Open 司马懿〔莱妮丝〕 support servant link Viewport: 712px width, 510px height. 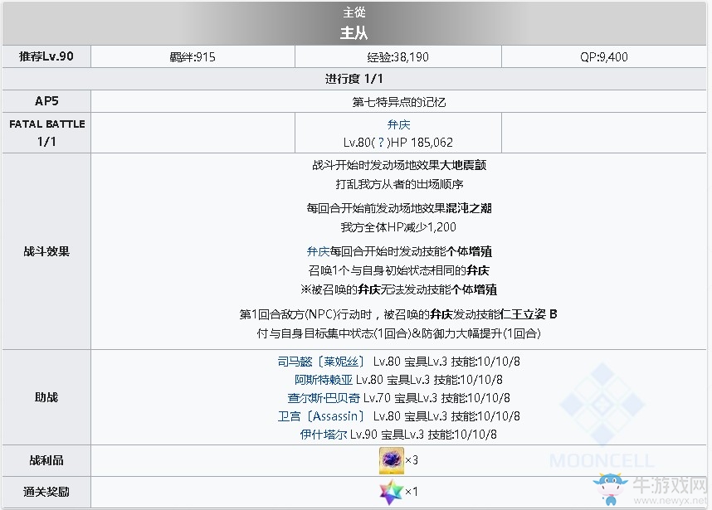321,362
